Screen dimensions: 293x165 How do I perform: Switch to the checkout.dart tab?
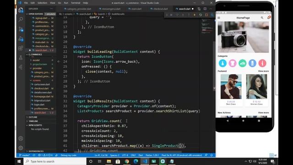(x=159, y=9)
